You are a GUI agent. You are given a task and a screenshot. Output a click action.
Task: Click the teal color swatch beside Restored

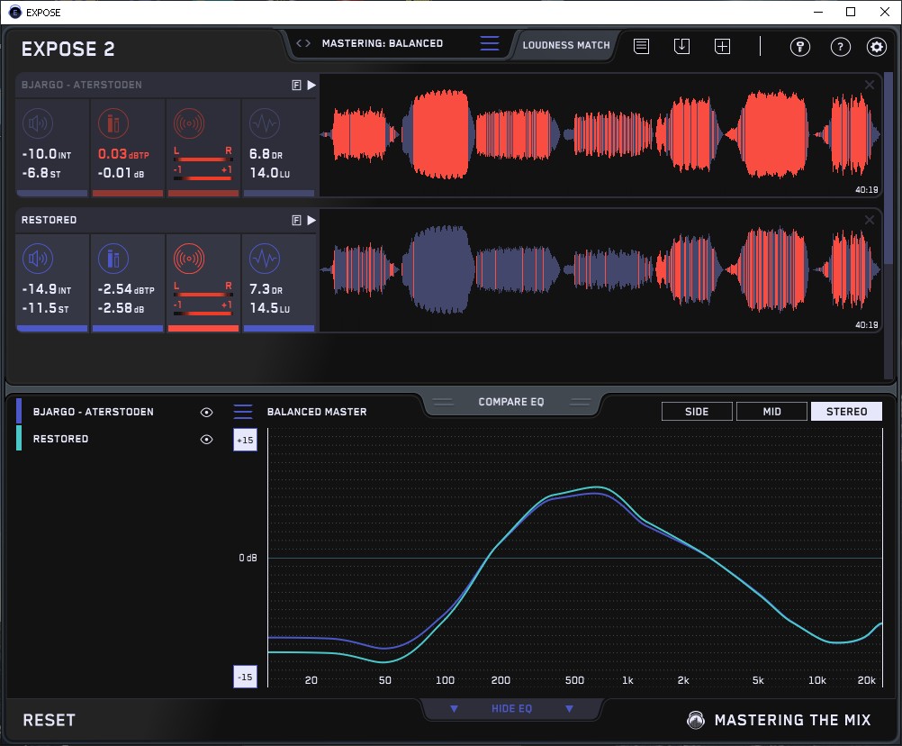click(19, 438)
